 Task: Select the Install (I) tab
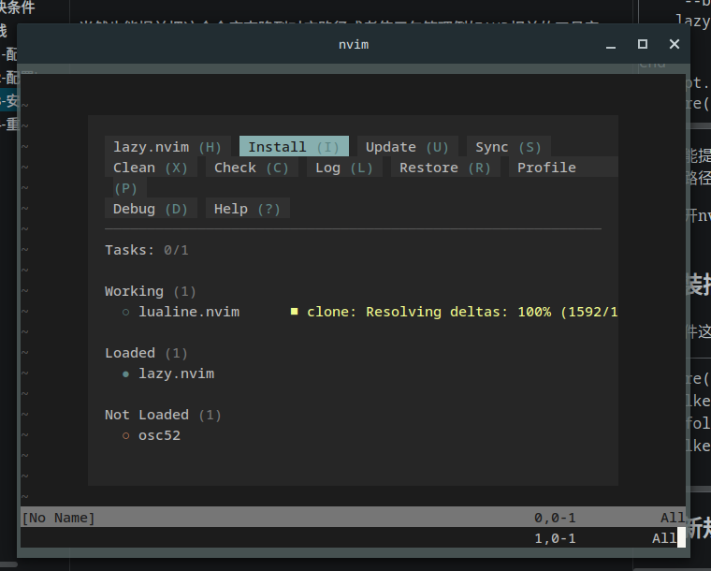pyautogui.click(x=294, y=147)
